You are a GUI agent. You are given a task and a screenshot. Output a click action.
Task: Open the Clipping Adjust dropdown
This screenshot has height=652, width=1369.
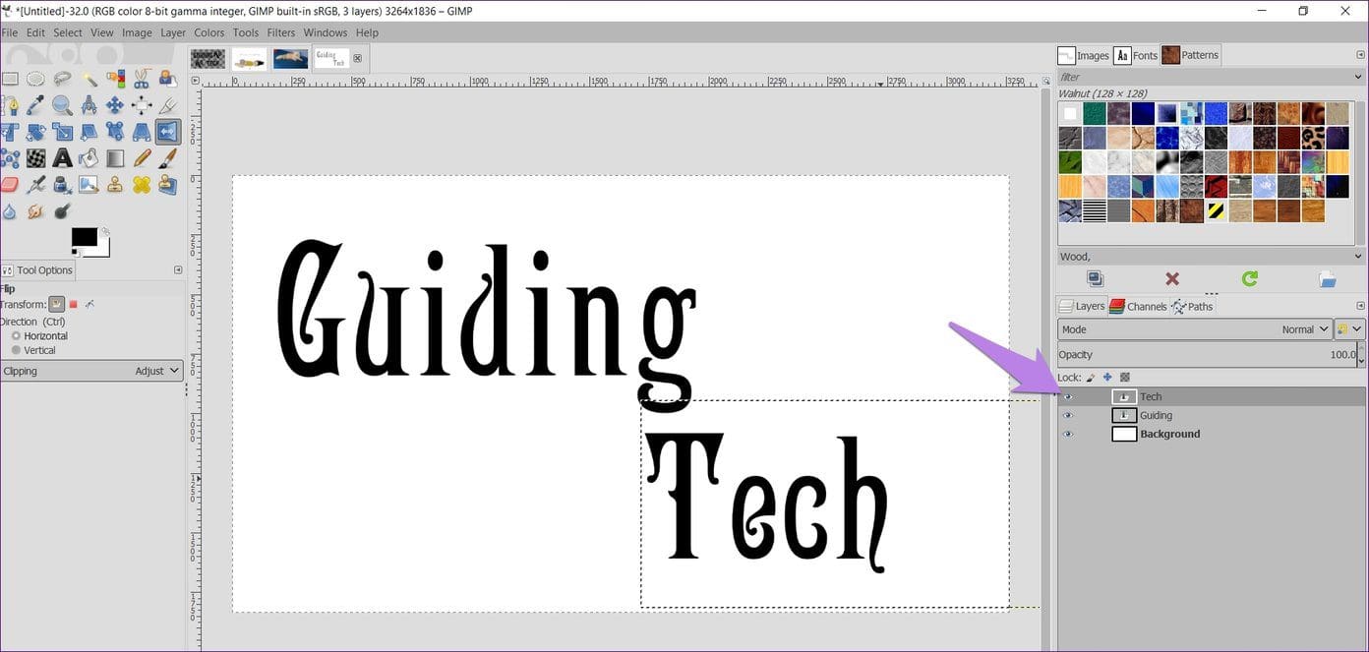(92, 371)
